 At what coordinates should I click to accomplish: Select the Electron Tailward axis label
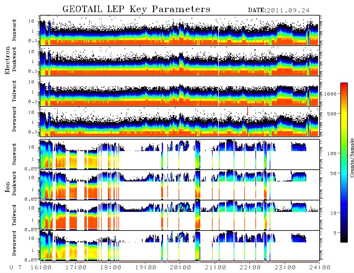[x=14, y=91]
